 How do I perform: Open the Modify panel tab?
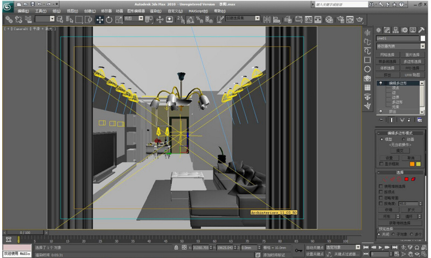(387, 30)
